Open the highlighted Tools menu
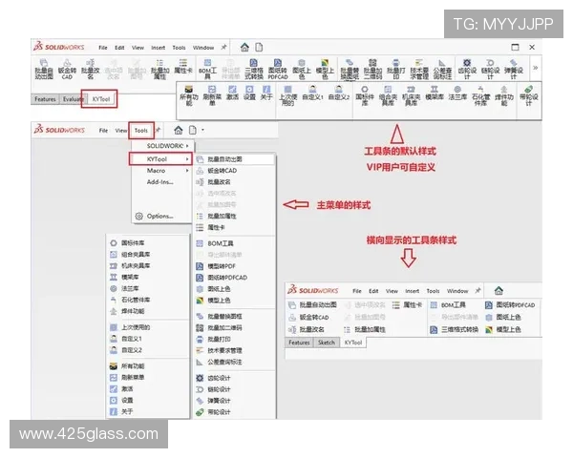Viewport: 573px width, 458px height. pyautogui.click(x=141, y=129)
